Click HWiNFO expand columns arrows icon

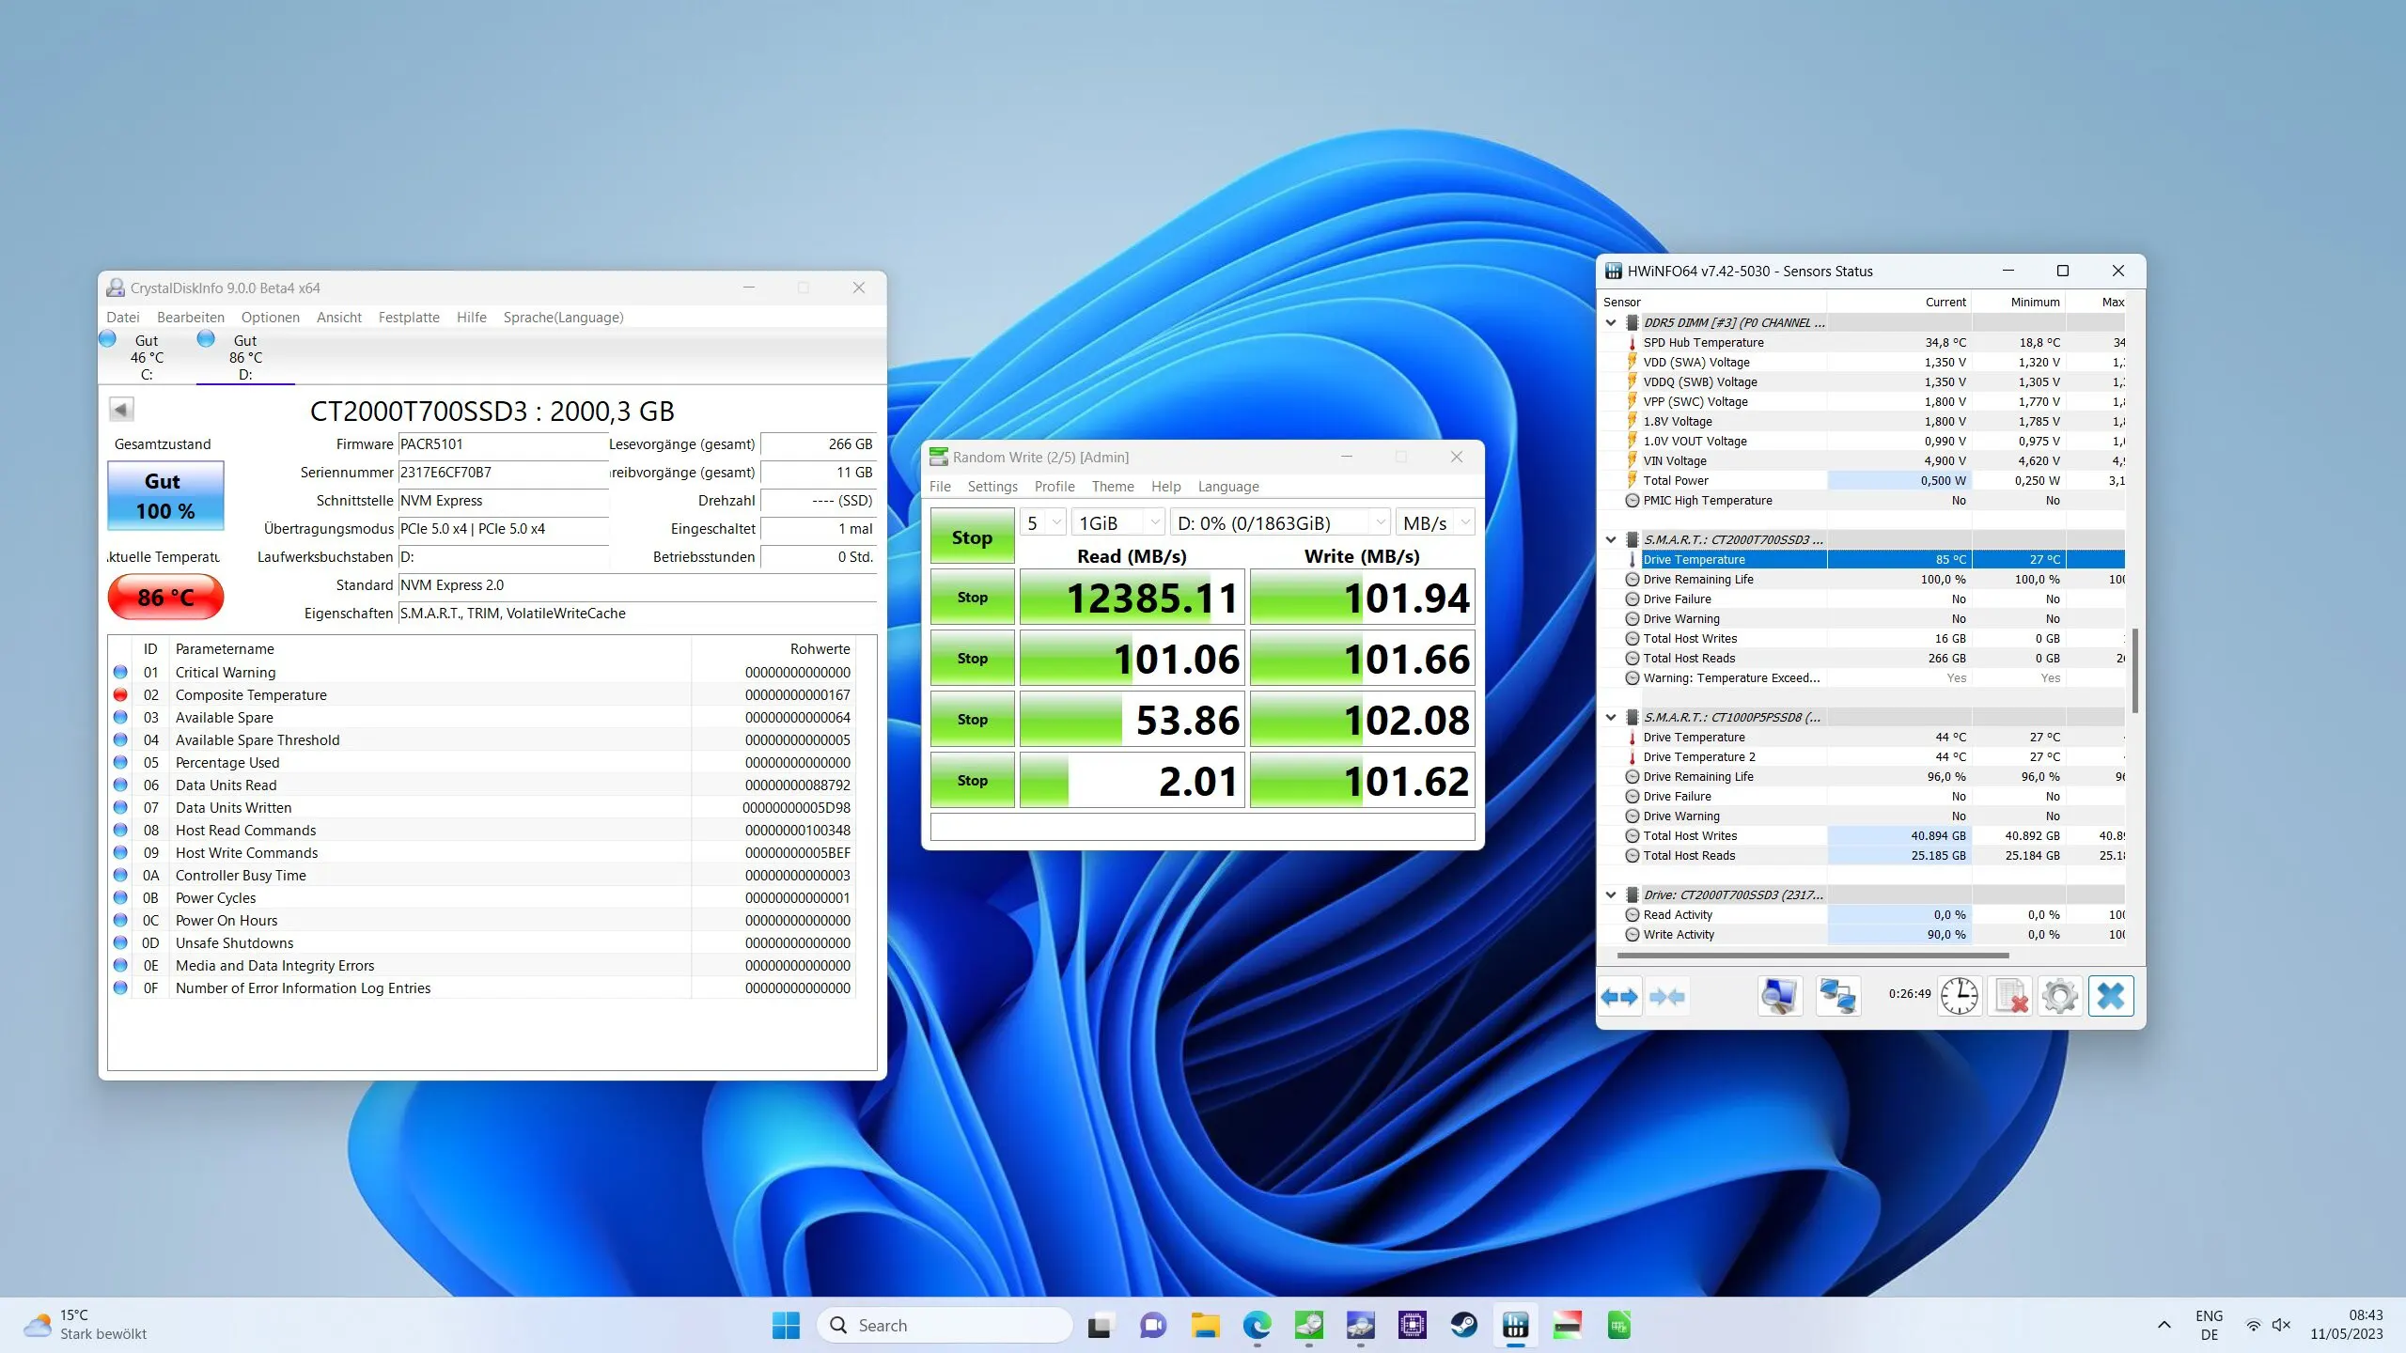click(x=1619, y=996)
